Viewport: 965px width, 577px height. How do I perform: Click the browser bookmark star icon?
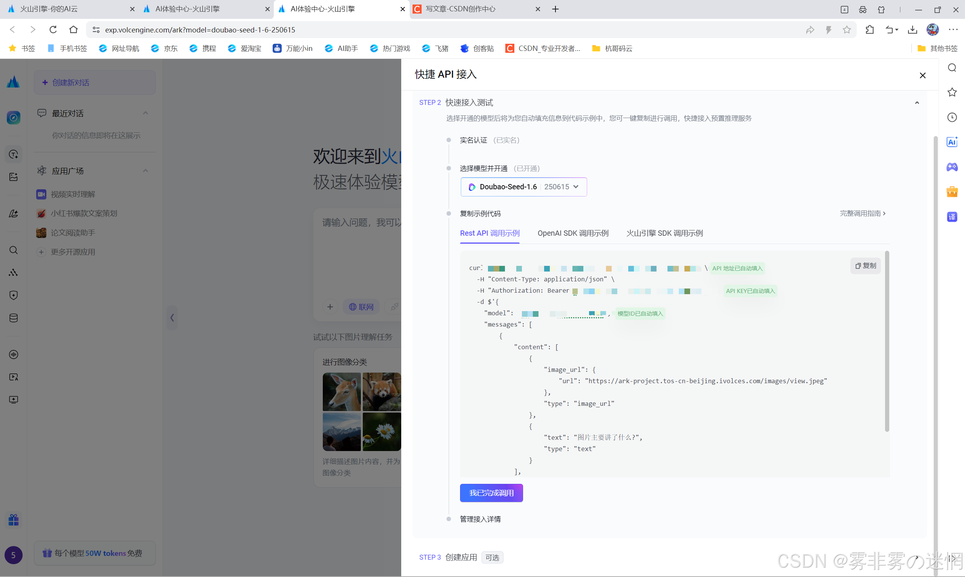[x=847, y=30]
